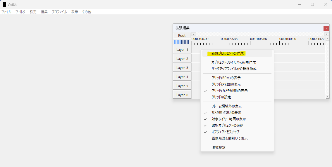The height and width of the screenshot is (167, 332).
Task: Click timeline scroll left arrow
Action: pyautogui.click(x=194, y=34)
